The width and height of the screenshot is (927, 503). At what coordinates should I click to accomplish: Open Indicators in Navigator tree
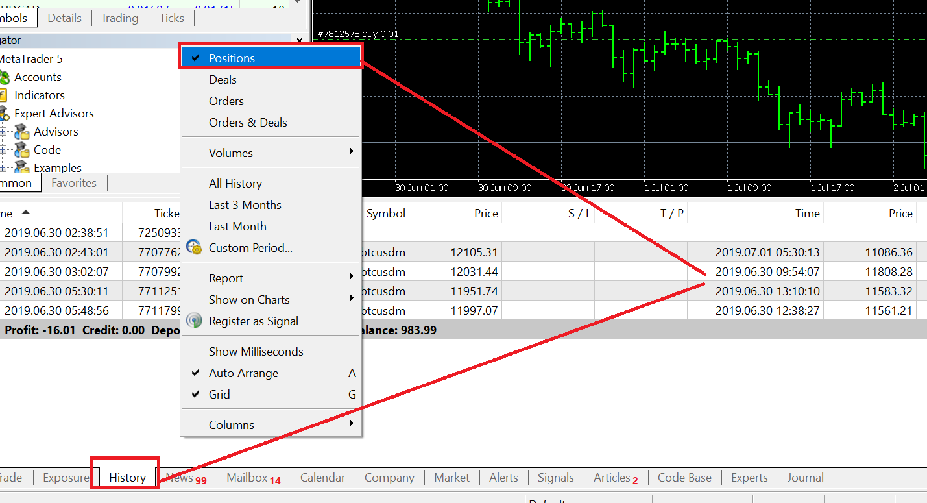pyautogui.click(x=39, y=95)
